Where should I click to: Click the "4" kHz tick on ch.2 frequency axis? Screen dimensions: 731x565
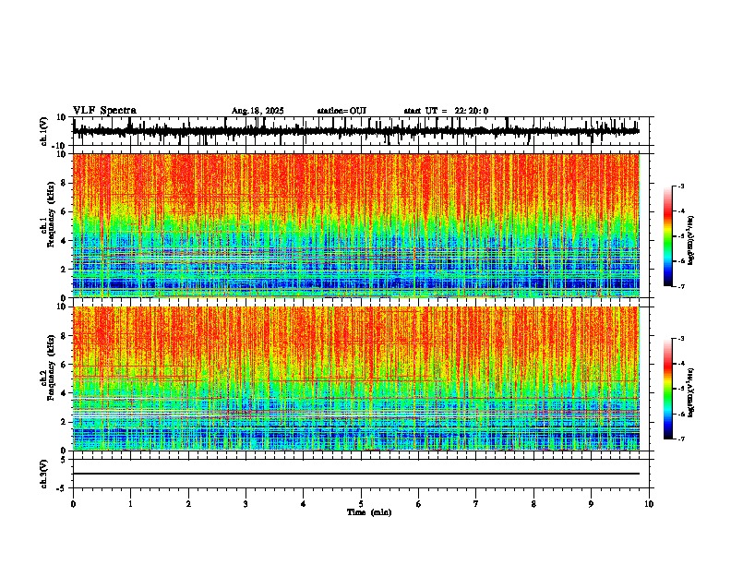[x=65, y=393]
